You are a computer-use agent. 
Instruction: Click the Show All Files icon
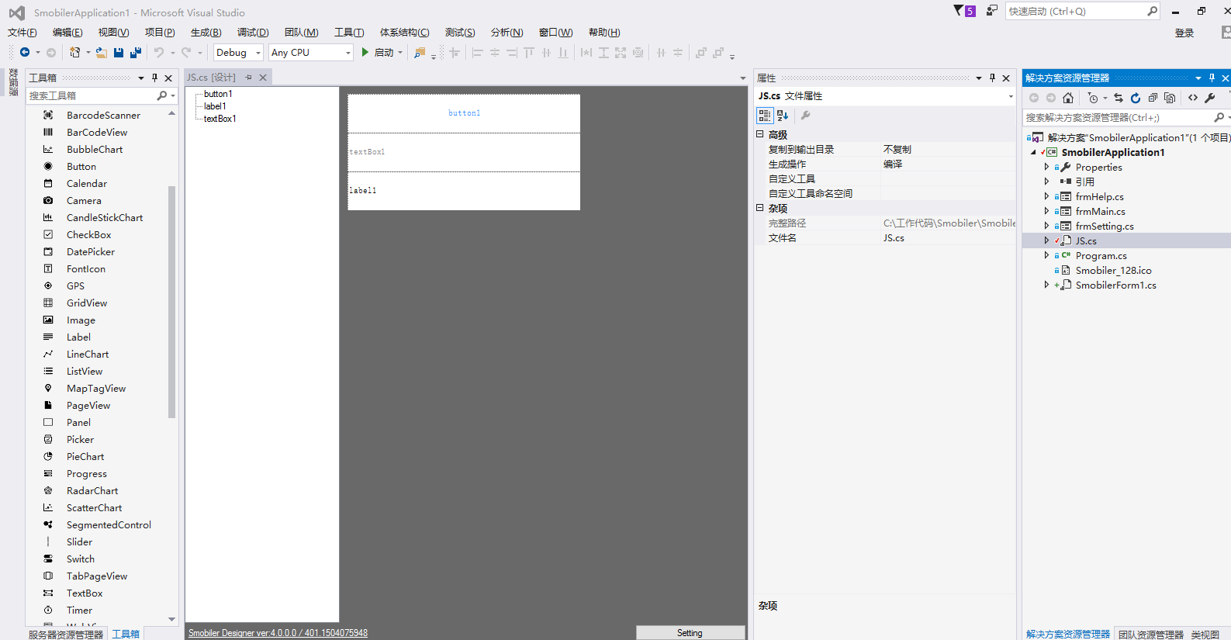pos(1170,98)
